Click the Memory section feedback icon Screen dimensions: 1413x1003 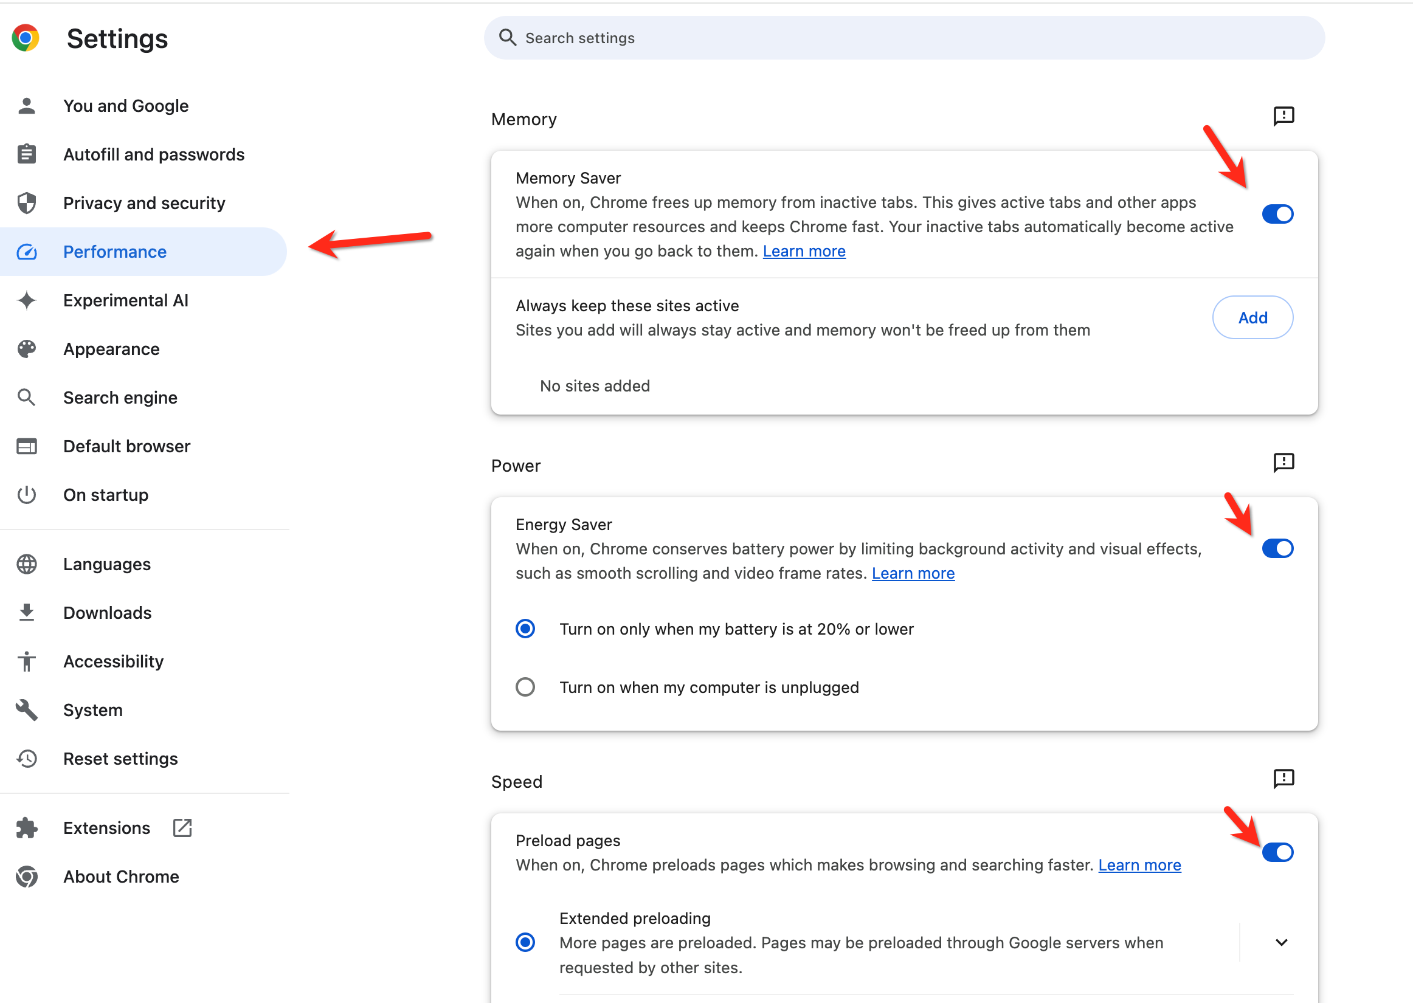point(1283,116)
